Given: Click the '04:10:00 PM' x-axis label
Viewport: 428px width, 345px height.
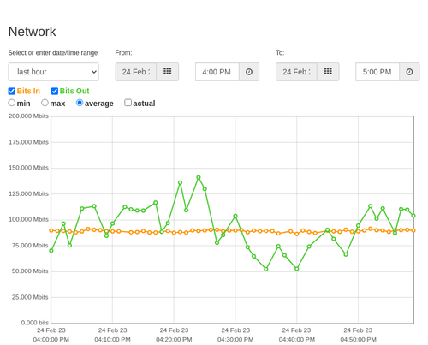Looking at the screenshot, I should click(112, 340).
